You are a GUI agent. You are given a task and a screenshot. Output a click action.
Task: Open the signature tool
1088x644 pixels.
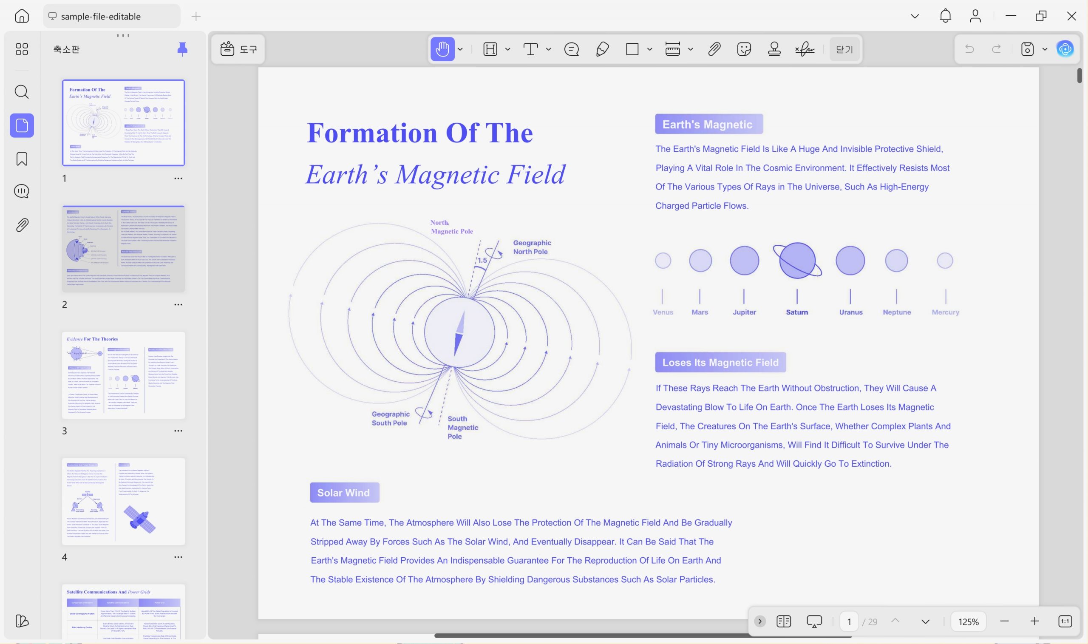(805, 49)
